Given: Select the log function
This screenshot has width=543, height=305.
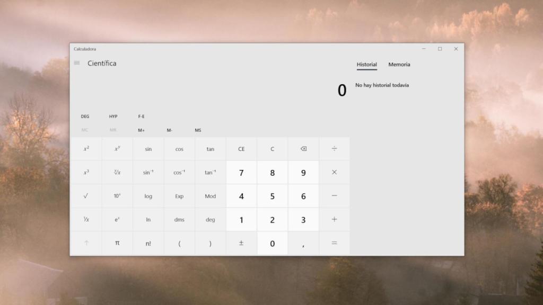Looking at the screenshot, I should click(x=148, y=196).
